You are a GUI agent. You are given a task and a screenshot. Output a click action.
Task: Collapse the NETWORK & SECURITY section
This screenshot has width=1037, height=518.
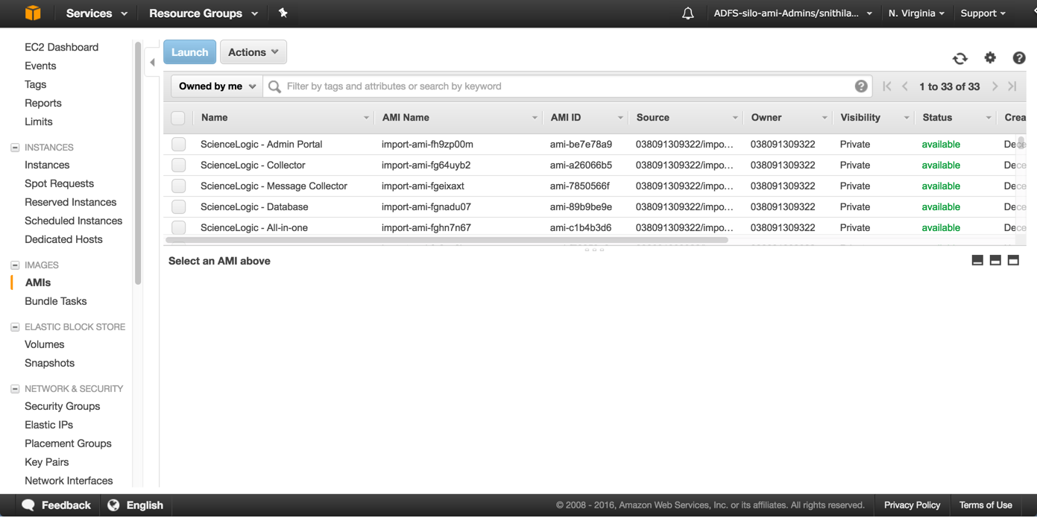15,389
